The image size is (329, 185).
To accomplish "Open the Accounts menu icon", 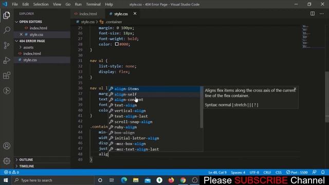I will point(7,146).
